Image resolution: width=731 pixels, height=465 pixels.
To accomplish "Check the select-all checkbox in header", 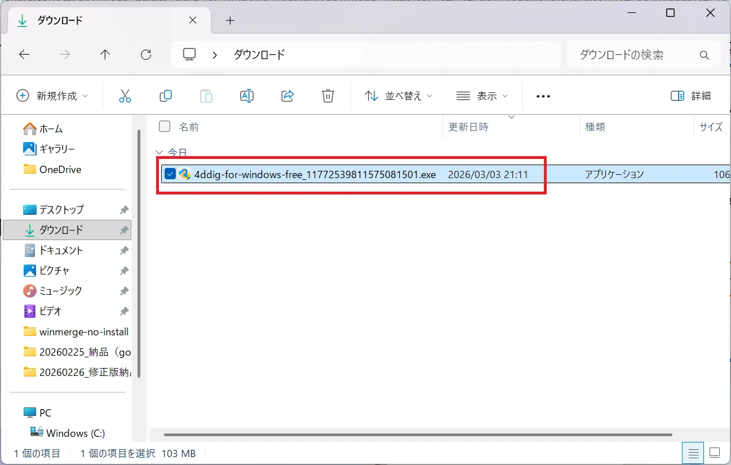I will [x=164, y=126].
